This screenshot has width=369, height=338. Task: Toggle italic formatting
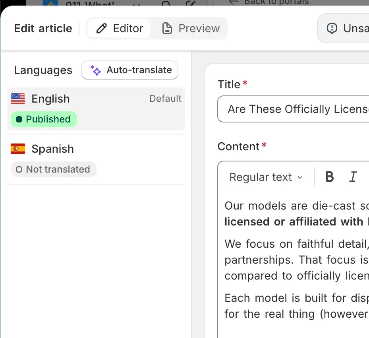(353, 177)
